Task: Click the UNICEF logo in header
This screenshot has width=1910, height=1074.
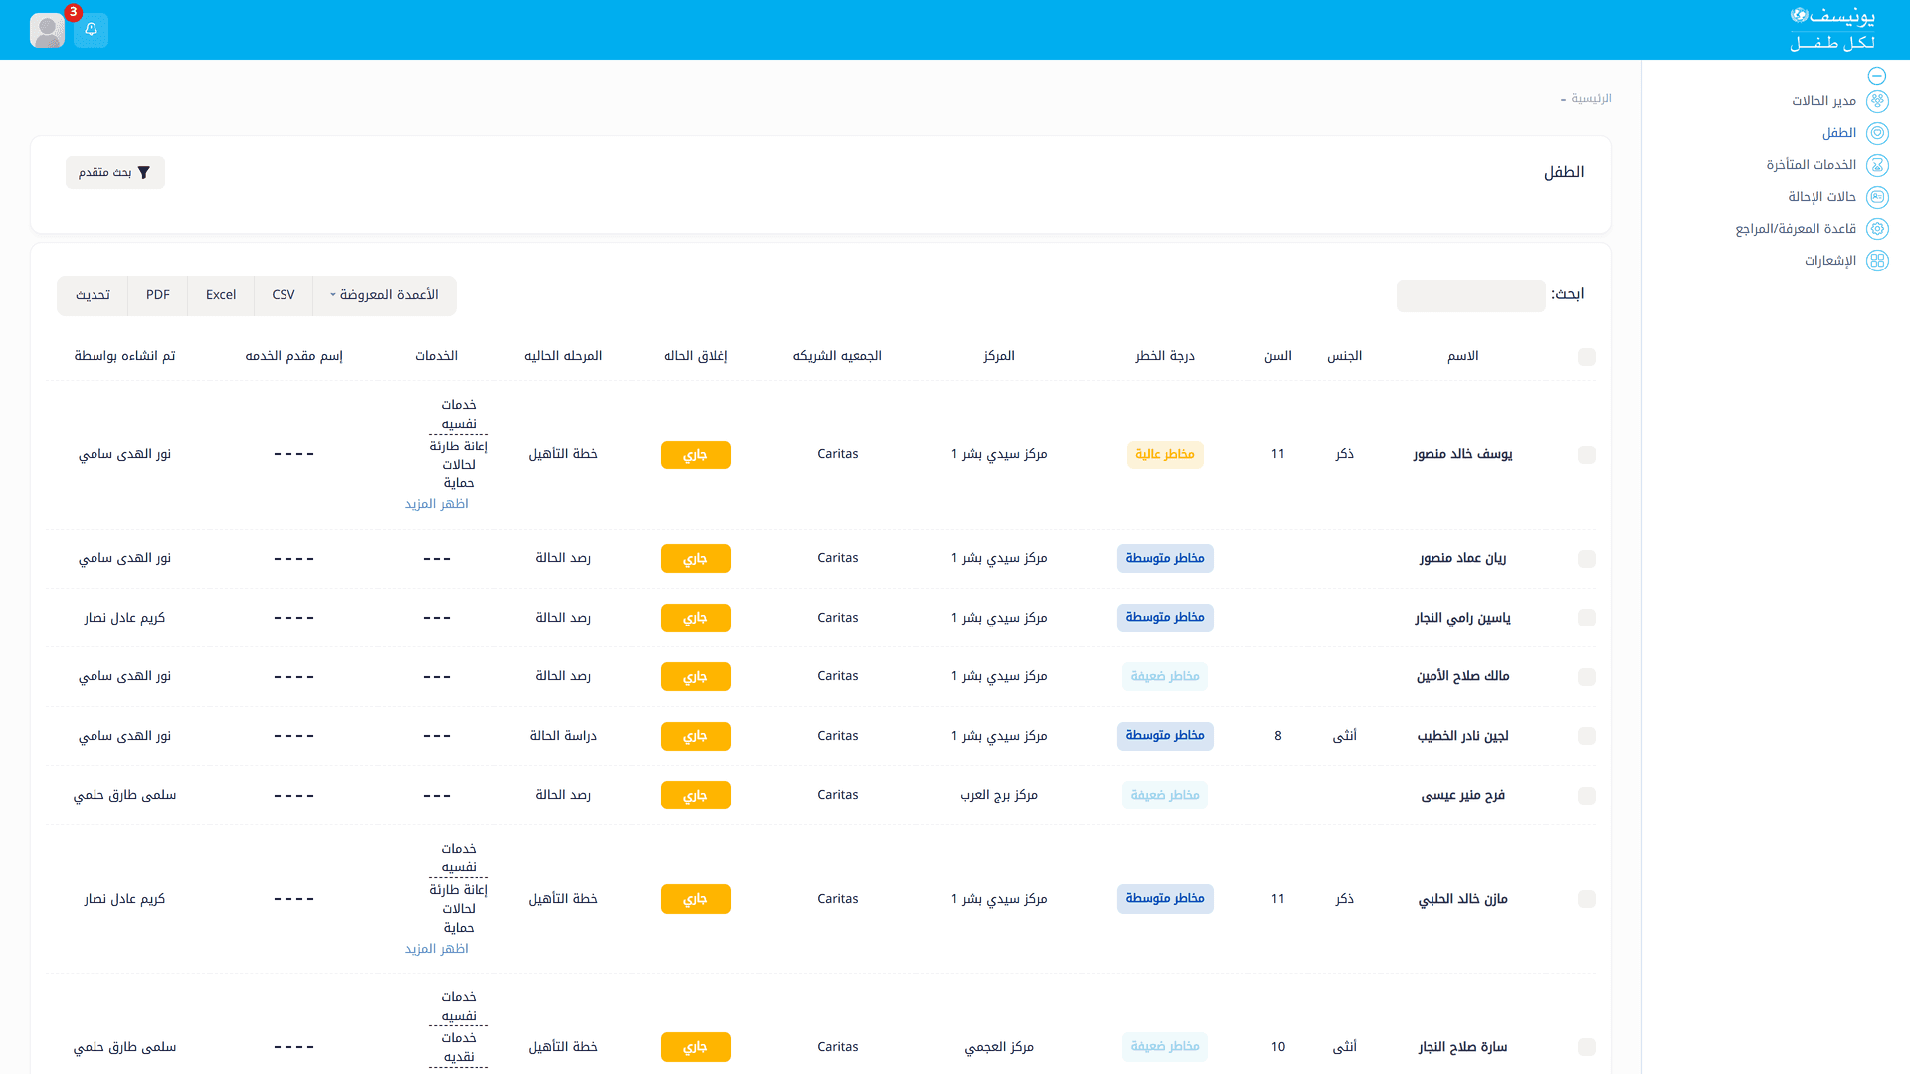Action: click(1832, 29)
